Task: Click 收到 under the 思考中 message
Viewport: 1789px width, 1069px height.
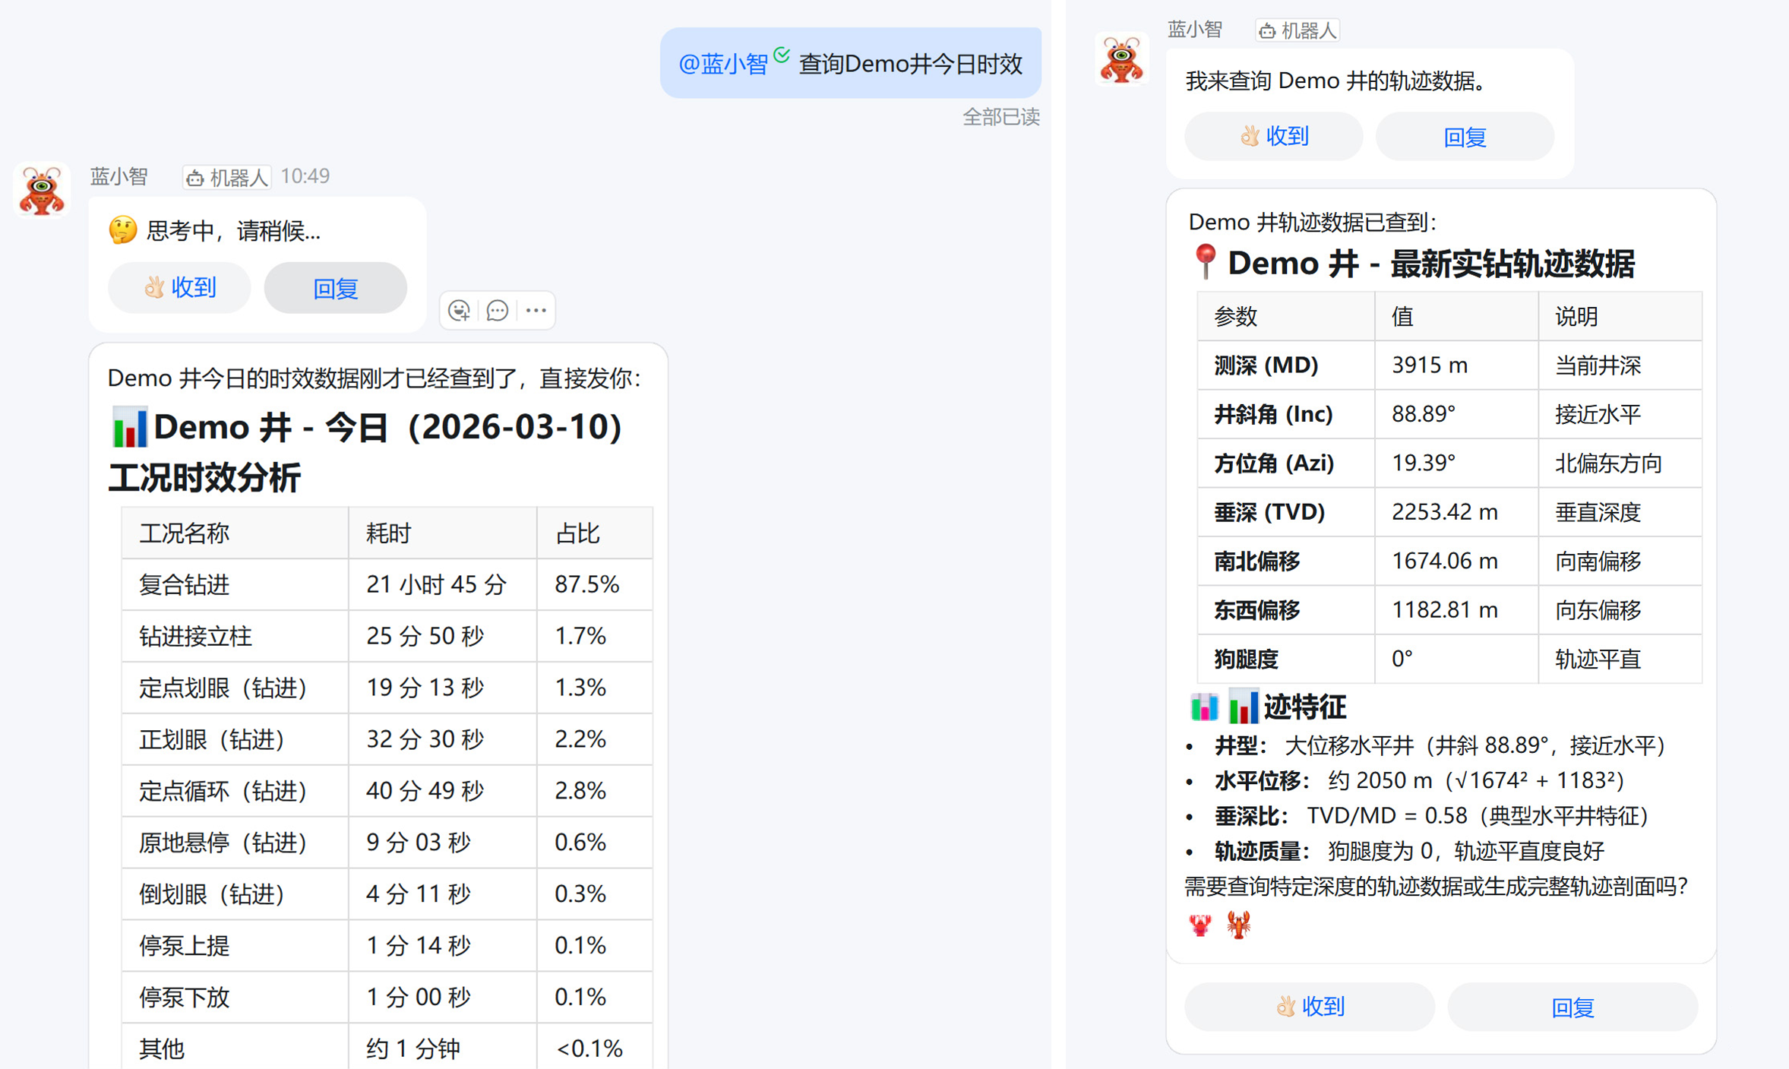Action: (179, 287)
